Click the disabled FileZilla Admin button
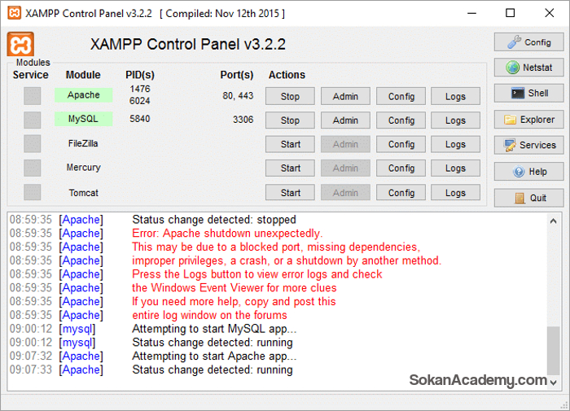 pyautogui.click(x=345, y=144)
